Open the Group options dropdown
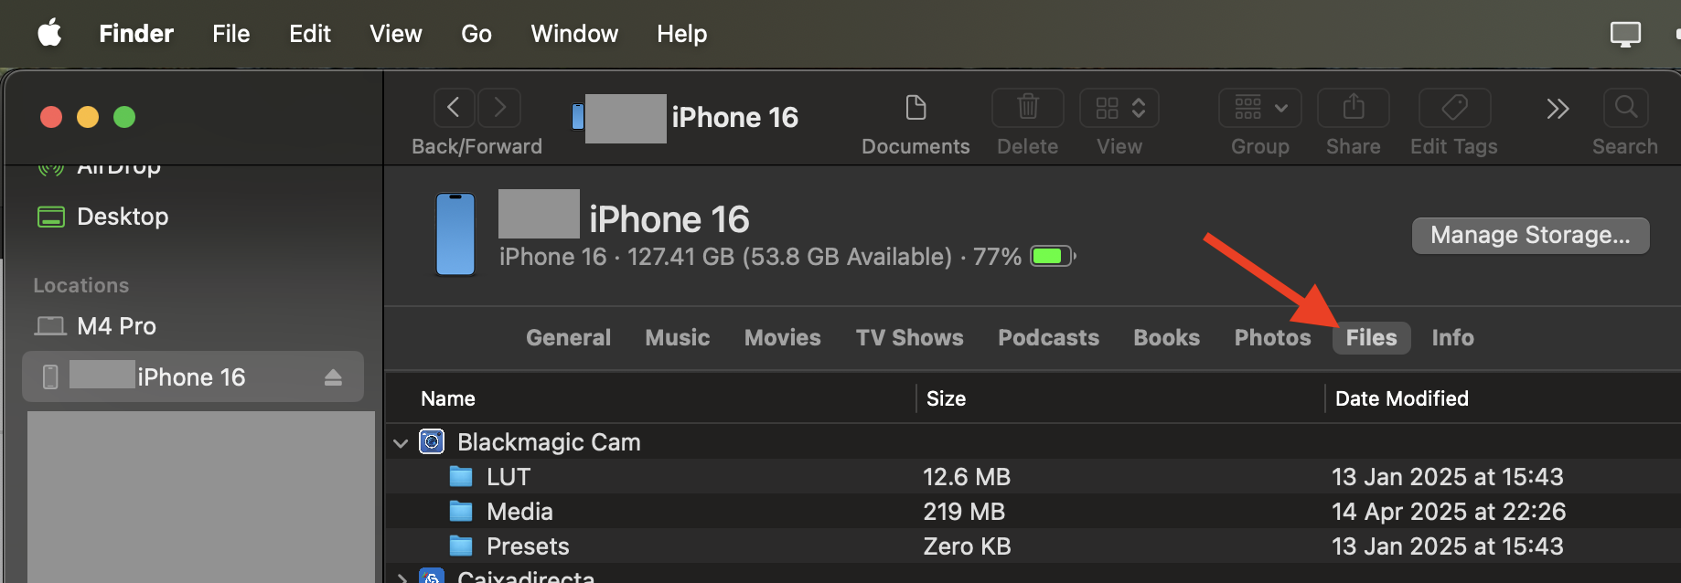1681x583 pixels. 1259,108
